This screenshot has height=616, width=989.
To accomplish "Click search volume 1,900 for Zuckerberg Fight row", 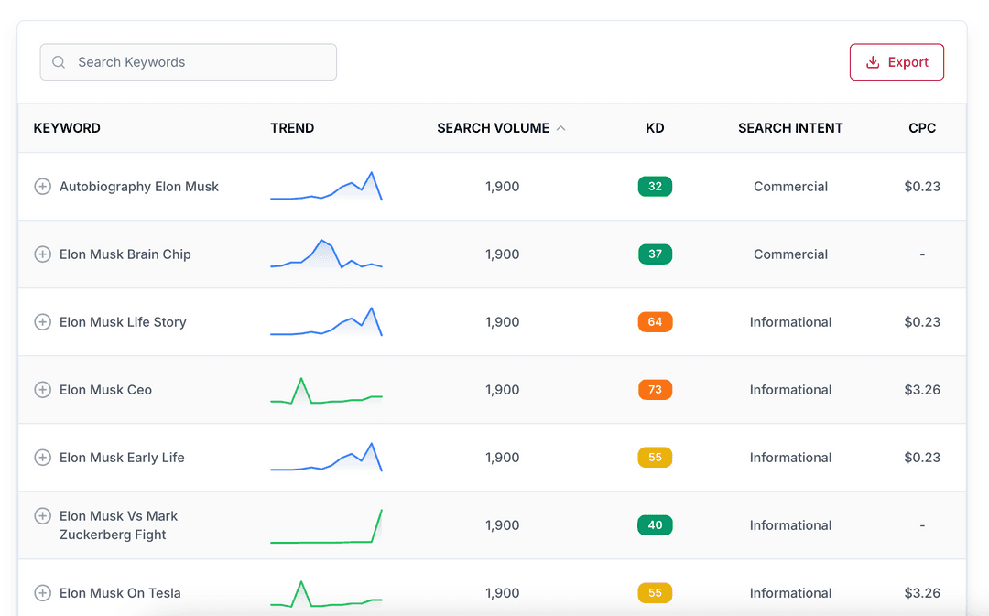I will tap(502, 525).
